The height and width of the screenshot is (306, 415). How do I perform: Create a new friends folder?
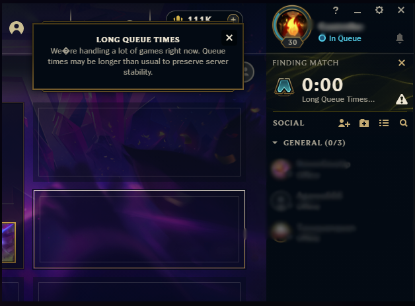tap(364, 123)
